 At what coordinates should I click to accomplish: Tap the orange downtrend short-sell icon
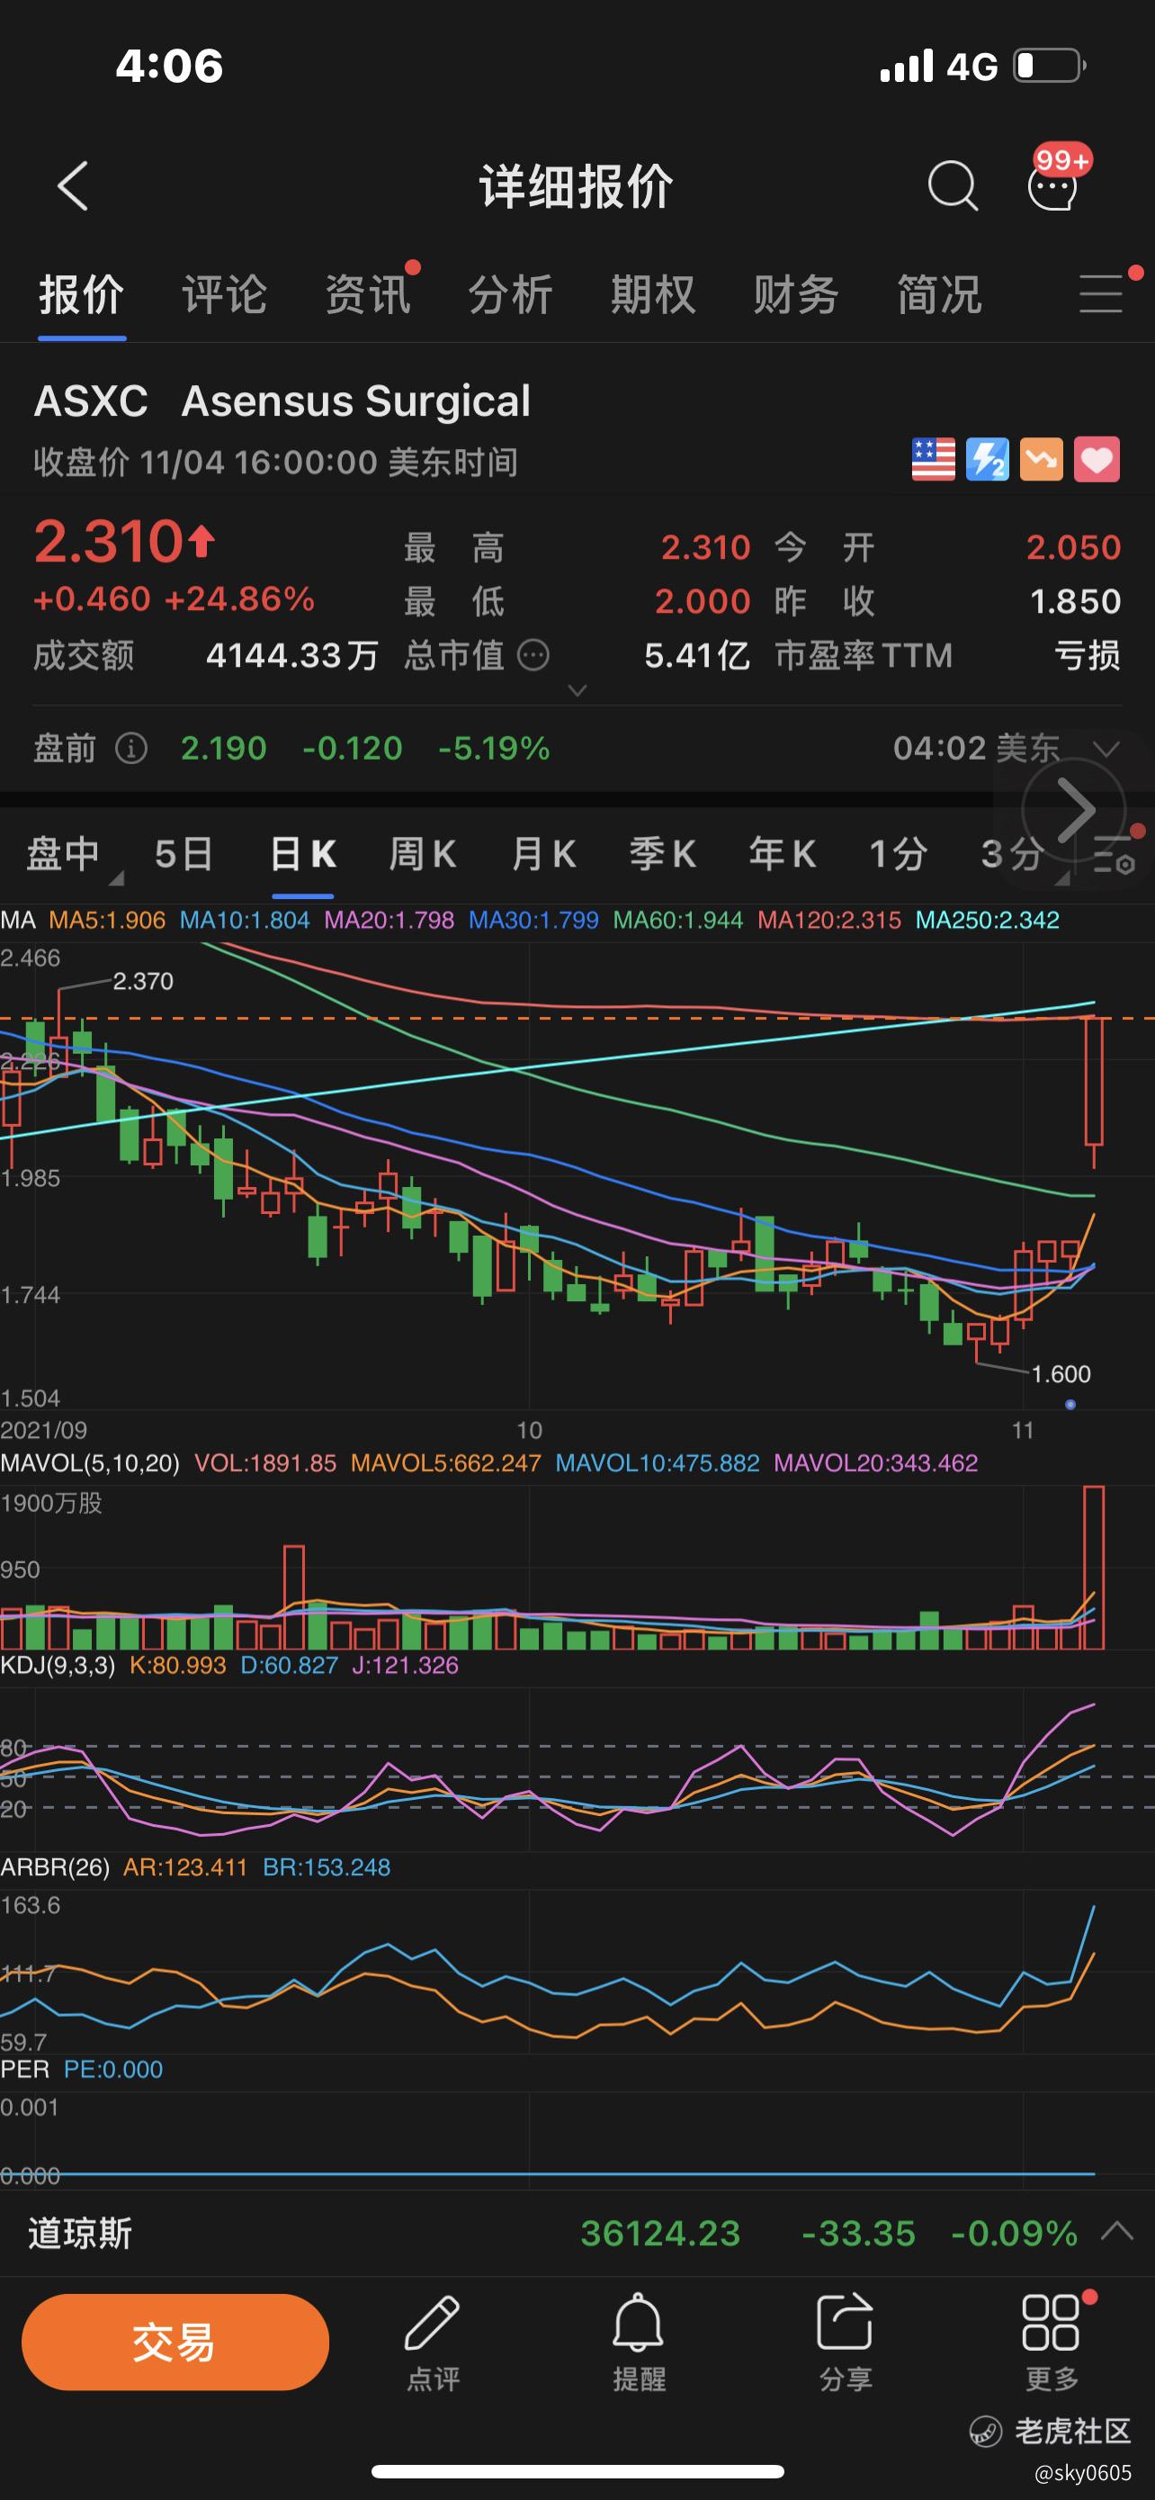click(x=1042, y=459)
